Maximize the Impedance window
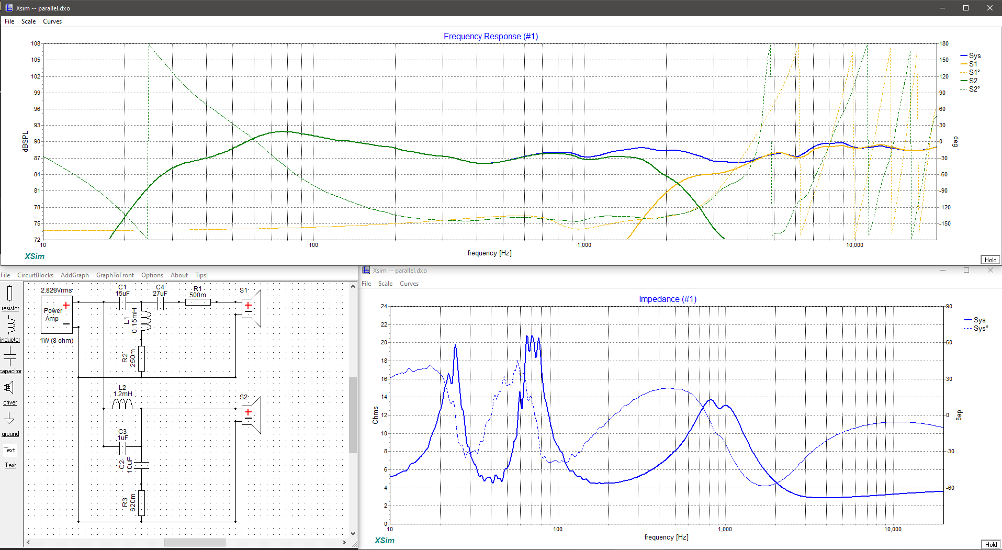This screenshot has height=550, width=1002. [x=966, y=270]
